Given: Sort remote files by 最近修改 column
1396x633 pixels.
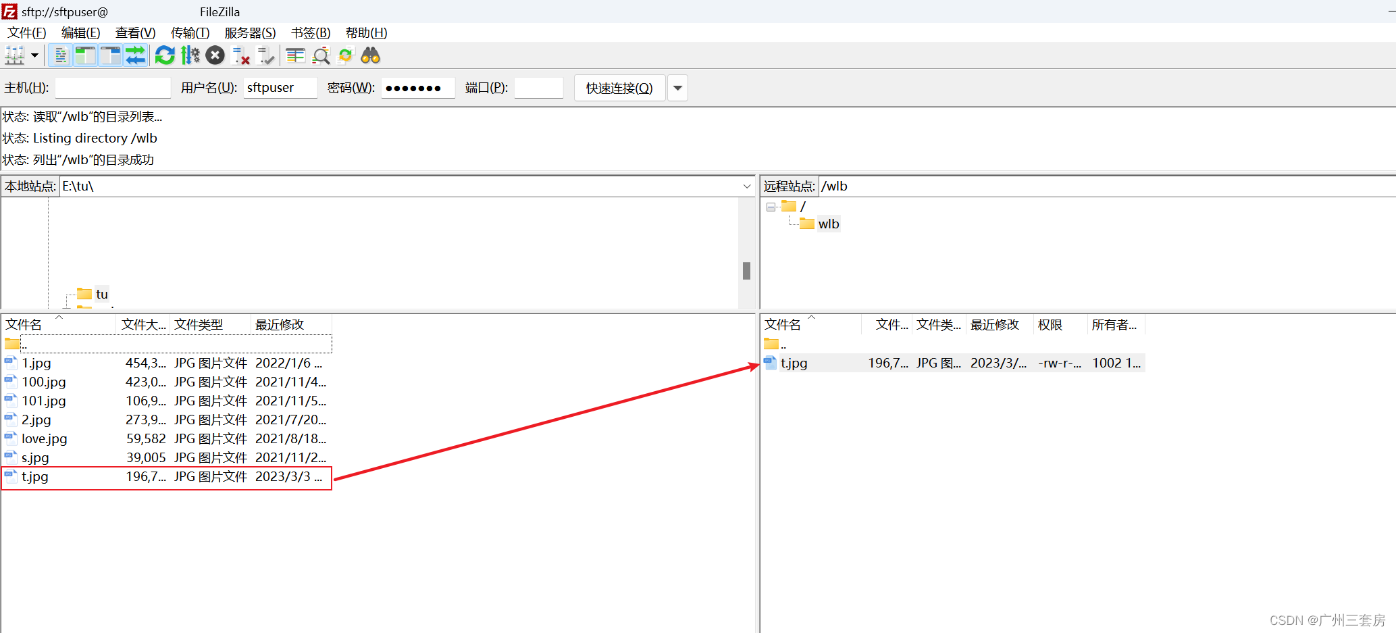Looking at the screenshot, I should tap(1000, 324).
